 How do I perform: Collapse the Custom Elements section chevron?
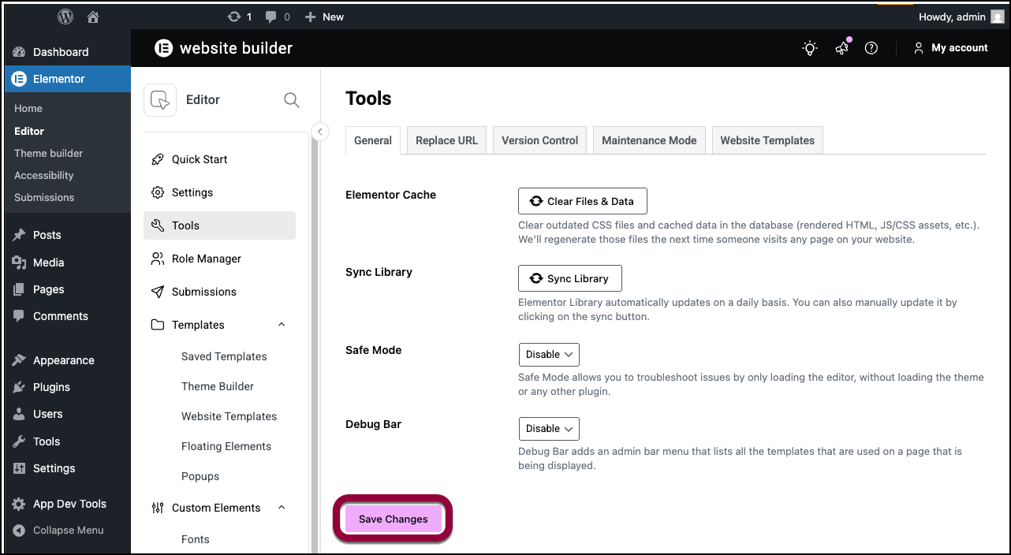click(x=282, y=508)
